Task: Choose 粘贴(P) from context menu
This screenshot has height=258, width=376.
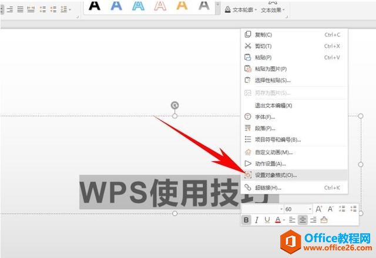Action: (294, 58)
